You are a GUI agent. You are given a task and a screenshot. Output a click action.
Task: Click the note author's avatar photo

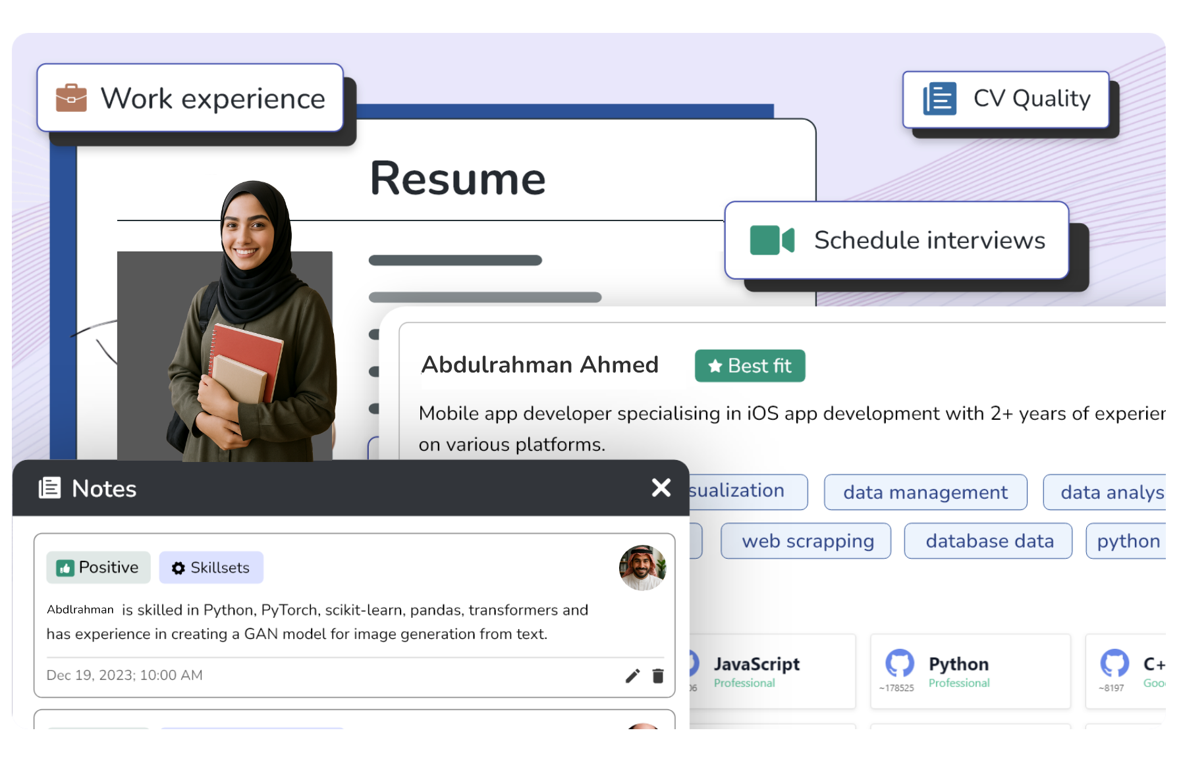(x=642, y=567)
